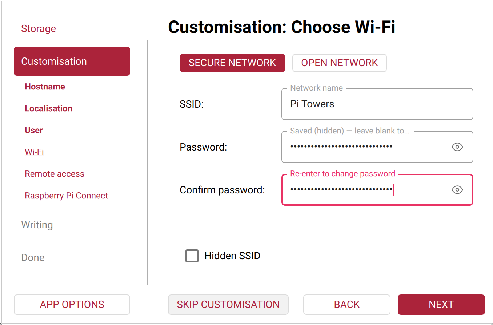
Task: Proceed with the Next button
Action: point(441,304)
